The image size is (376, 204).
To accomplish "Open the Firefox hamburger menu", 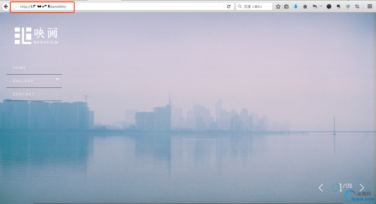I will click(x=370, y=6).
